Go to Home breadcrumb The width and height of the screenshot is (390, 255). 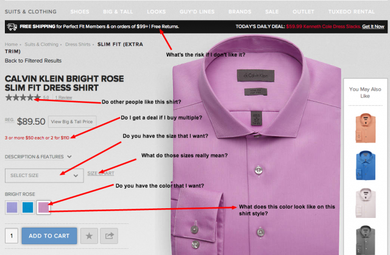(11, 44)
